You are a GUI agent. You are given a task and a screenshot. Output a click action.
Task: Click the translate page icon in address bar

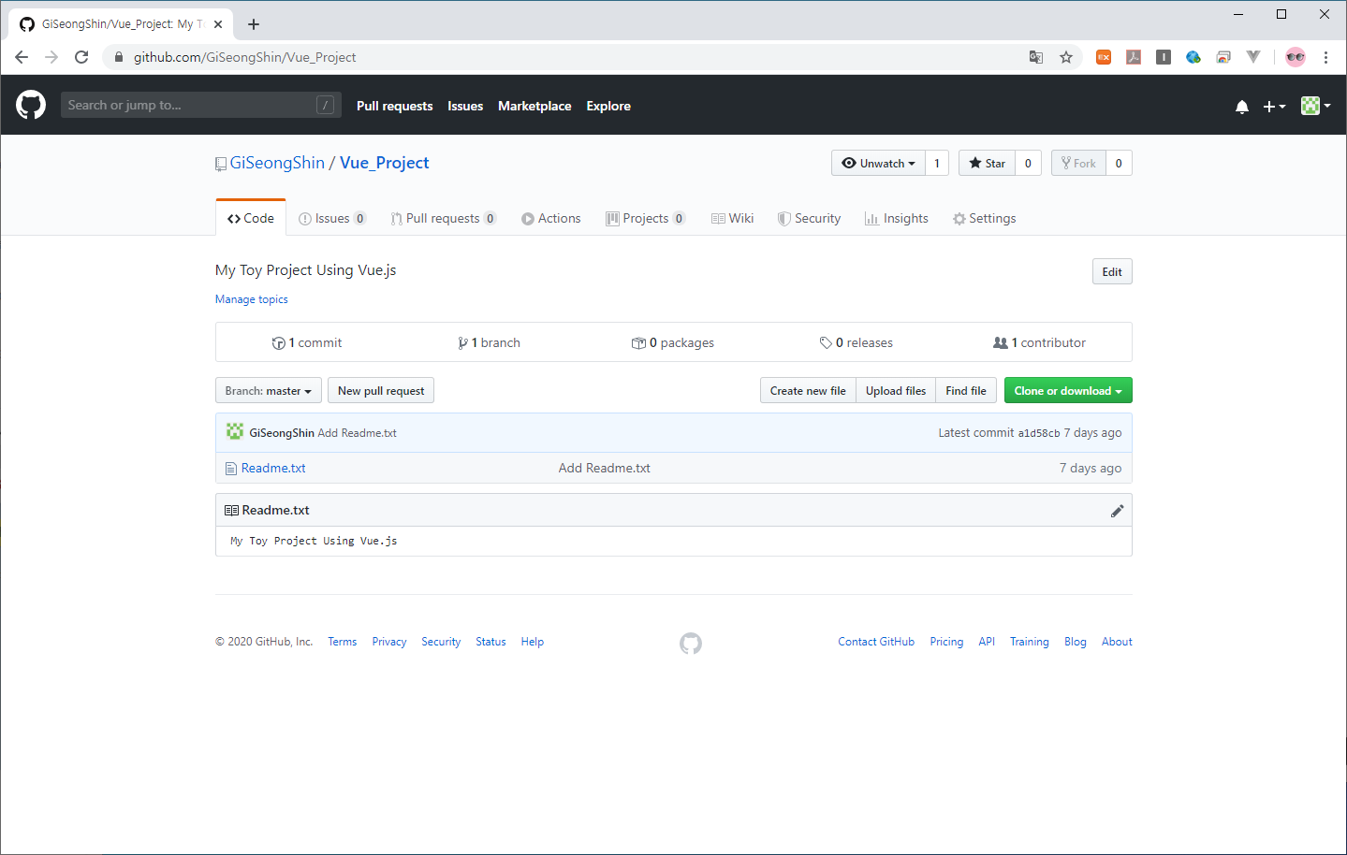[x=1035, y=57]
